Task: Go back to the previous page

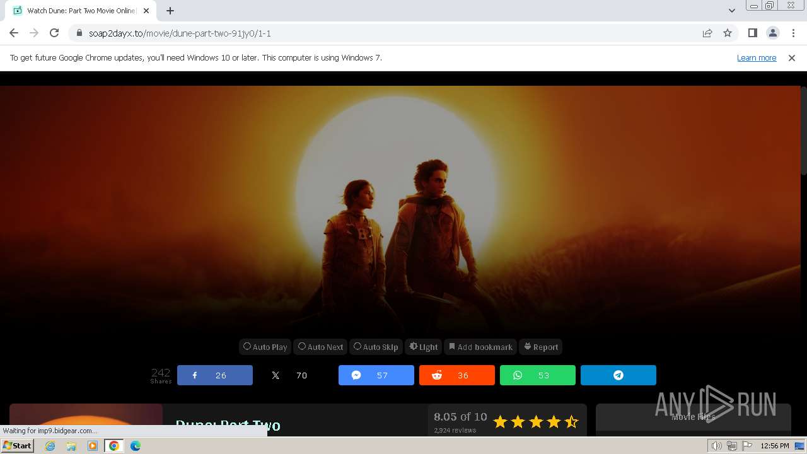Action: [x=14, y=33]
